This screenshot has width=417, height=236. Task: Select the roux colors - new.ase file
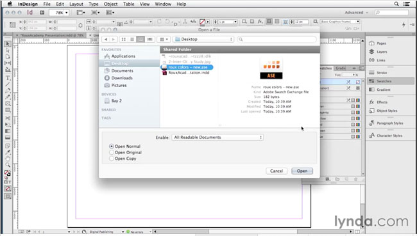point(187,67)
